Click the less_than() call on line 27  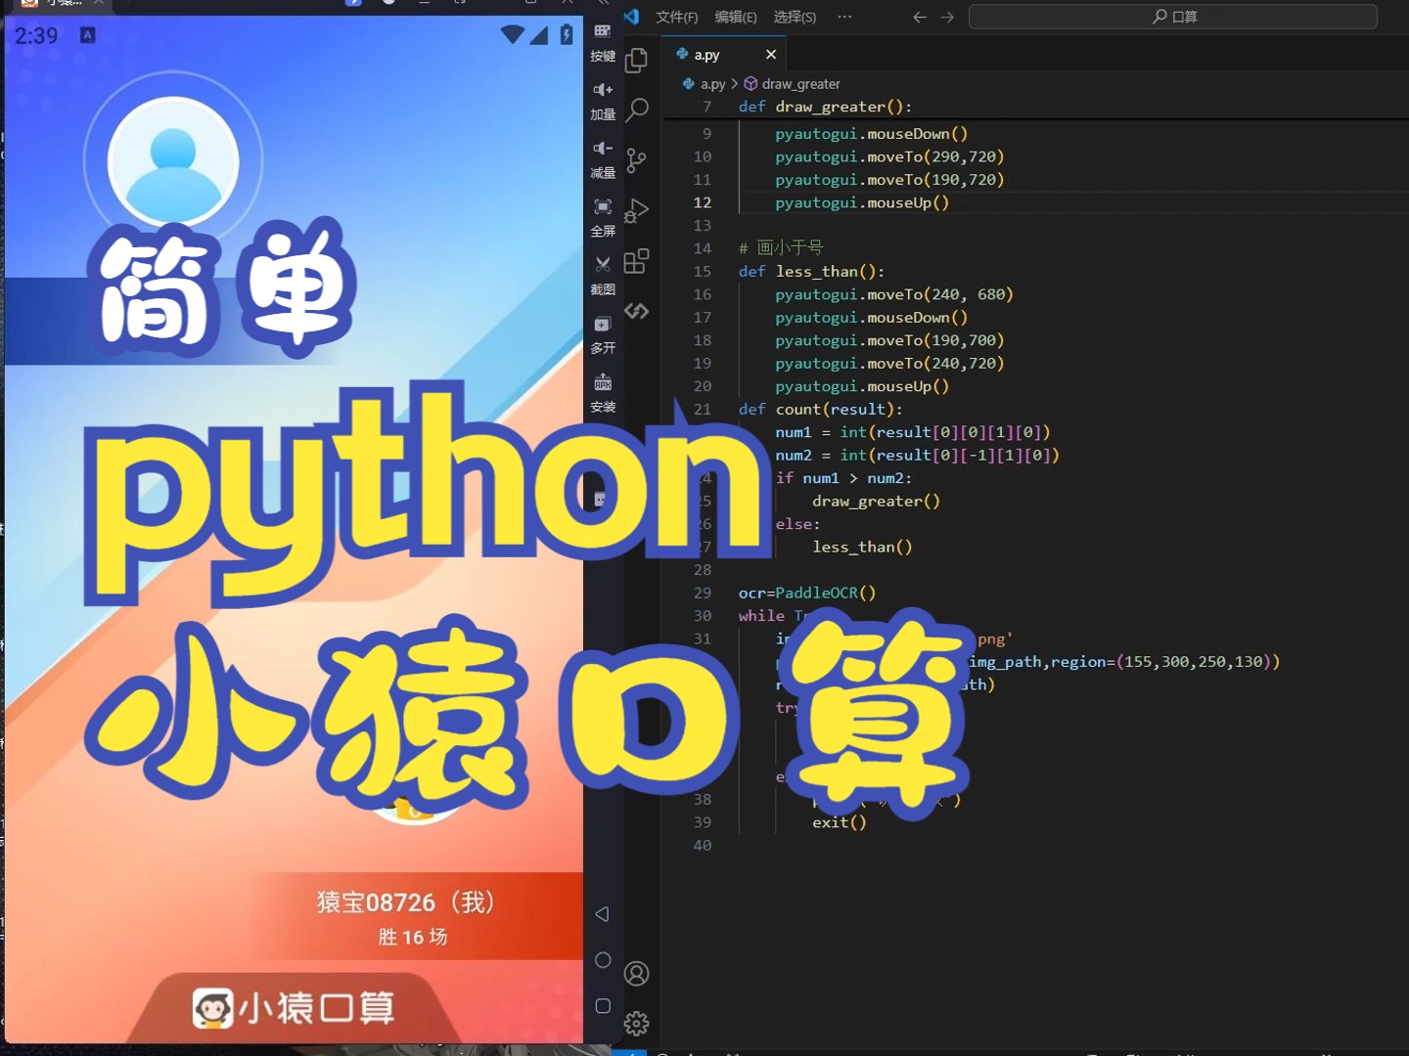[x=862, y=547]
